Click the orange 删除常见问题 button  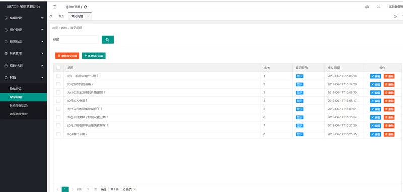67,56
